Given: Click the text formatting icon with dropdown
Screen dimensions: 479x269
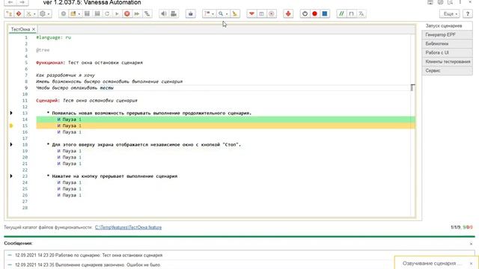Looking at the screenshot, I should pos(207,13).
